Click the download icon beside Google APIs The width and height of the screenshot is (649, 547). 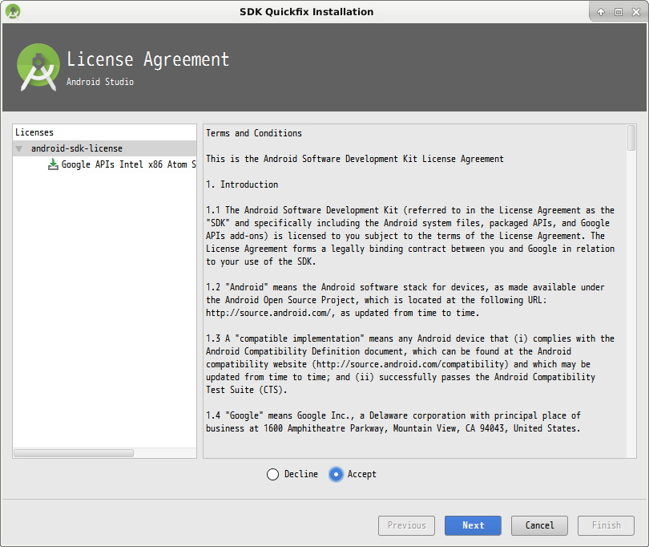click(53, 164)
